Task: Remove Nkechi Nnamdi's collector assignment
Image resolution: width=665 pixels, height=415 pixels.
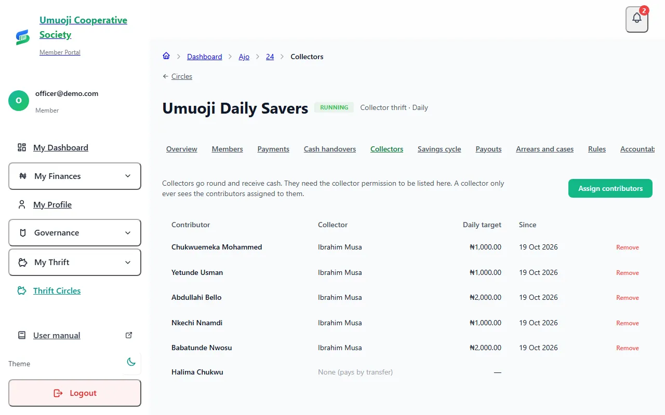Action: 628,323
